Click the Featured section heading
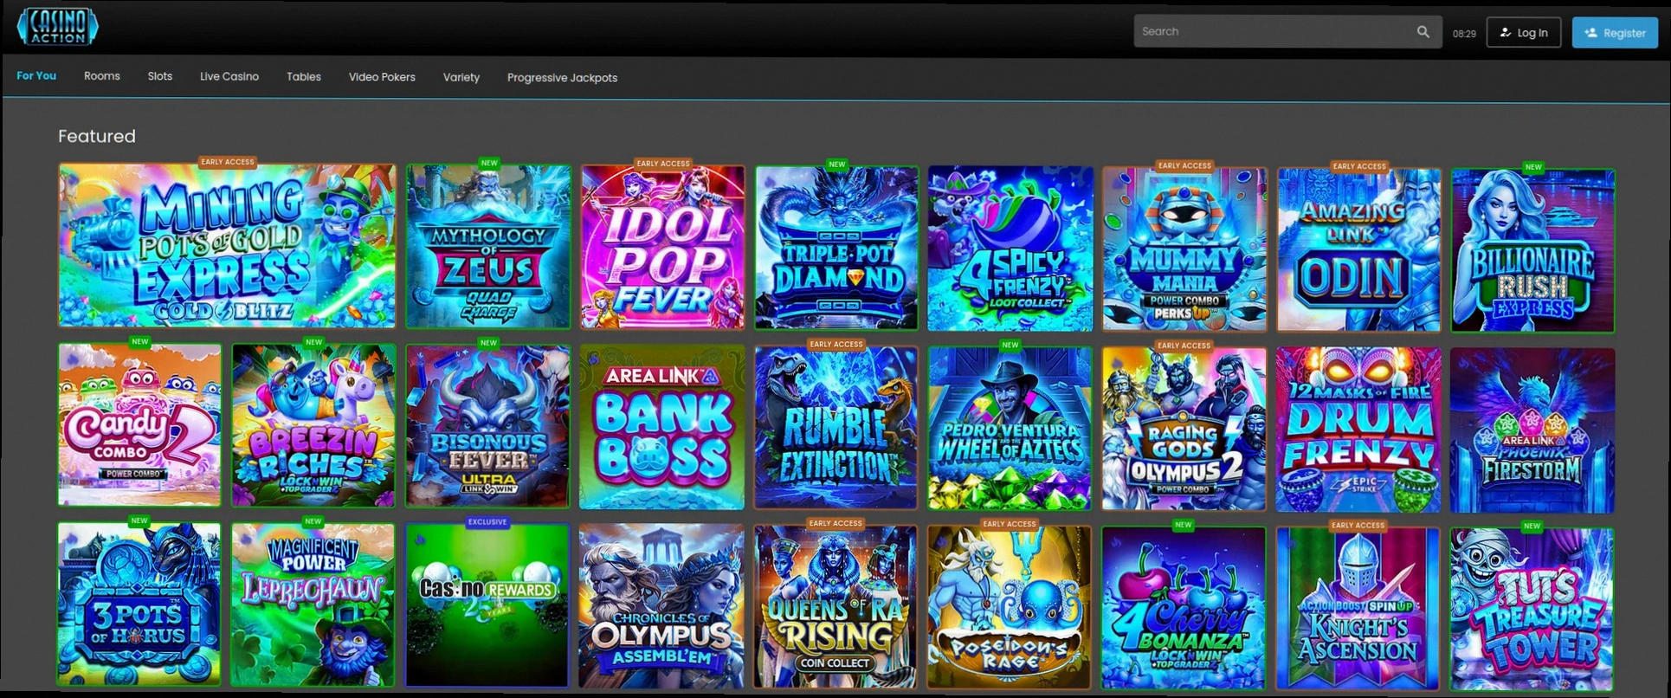This screenshot has width=1671, height=698. [x=97, y=136]
